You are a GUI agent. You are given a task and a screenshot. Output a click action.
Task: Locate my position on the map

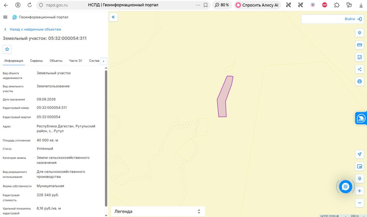pos(360,154)
